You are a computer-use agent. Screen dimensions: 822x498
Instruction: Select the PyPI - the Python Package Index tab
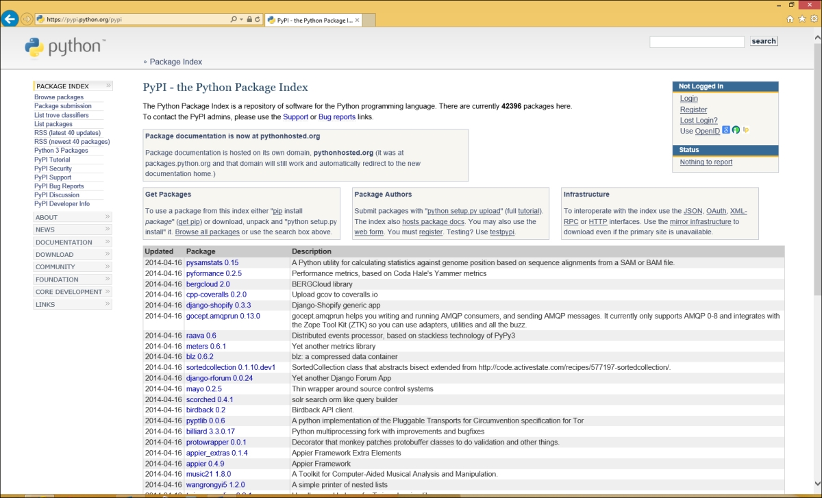pyautogui.click(x=314, y=20)
